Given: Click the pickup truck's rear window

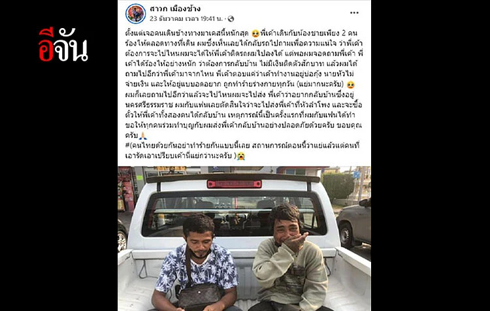Looking at the screenshot, I should (234, 216).
